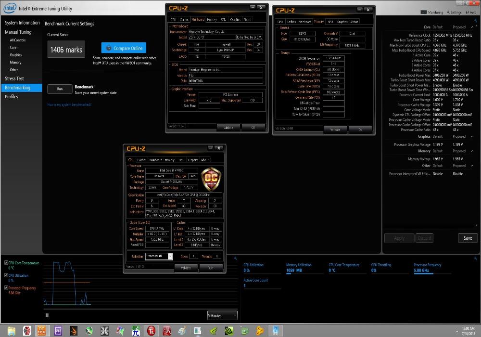Open the Processor #1 selection dropdown

click(x=159, y=256)
